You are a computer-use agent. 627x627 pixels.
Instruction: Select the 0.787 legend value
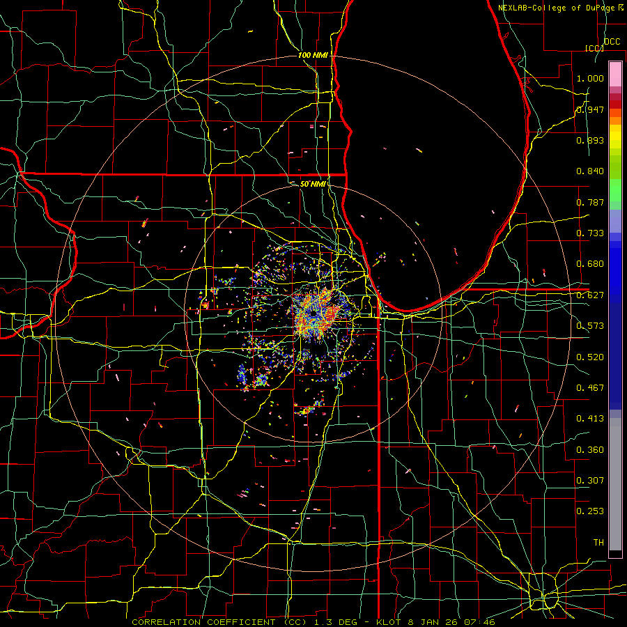(590, 202)
